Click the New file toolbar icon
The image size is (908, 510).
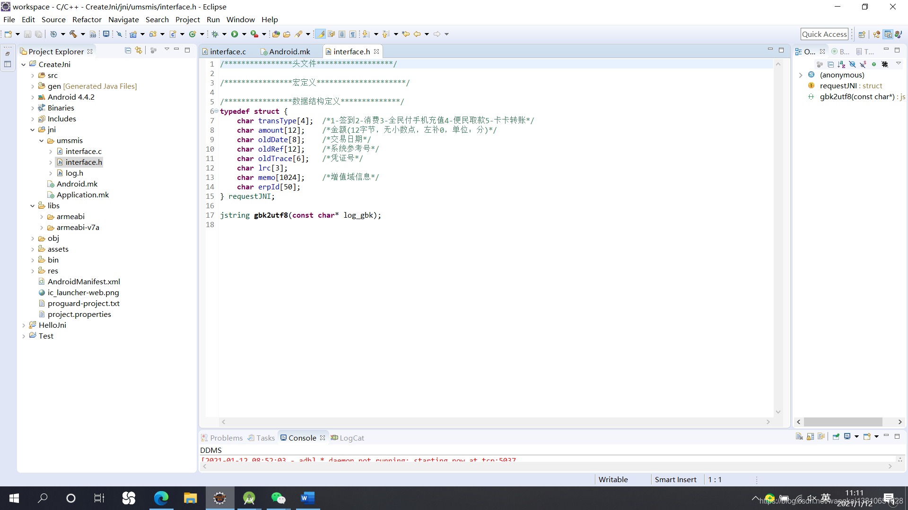(x=8, y=34)
